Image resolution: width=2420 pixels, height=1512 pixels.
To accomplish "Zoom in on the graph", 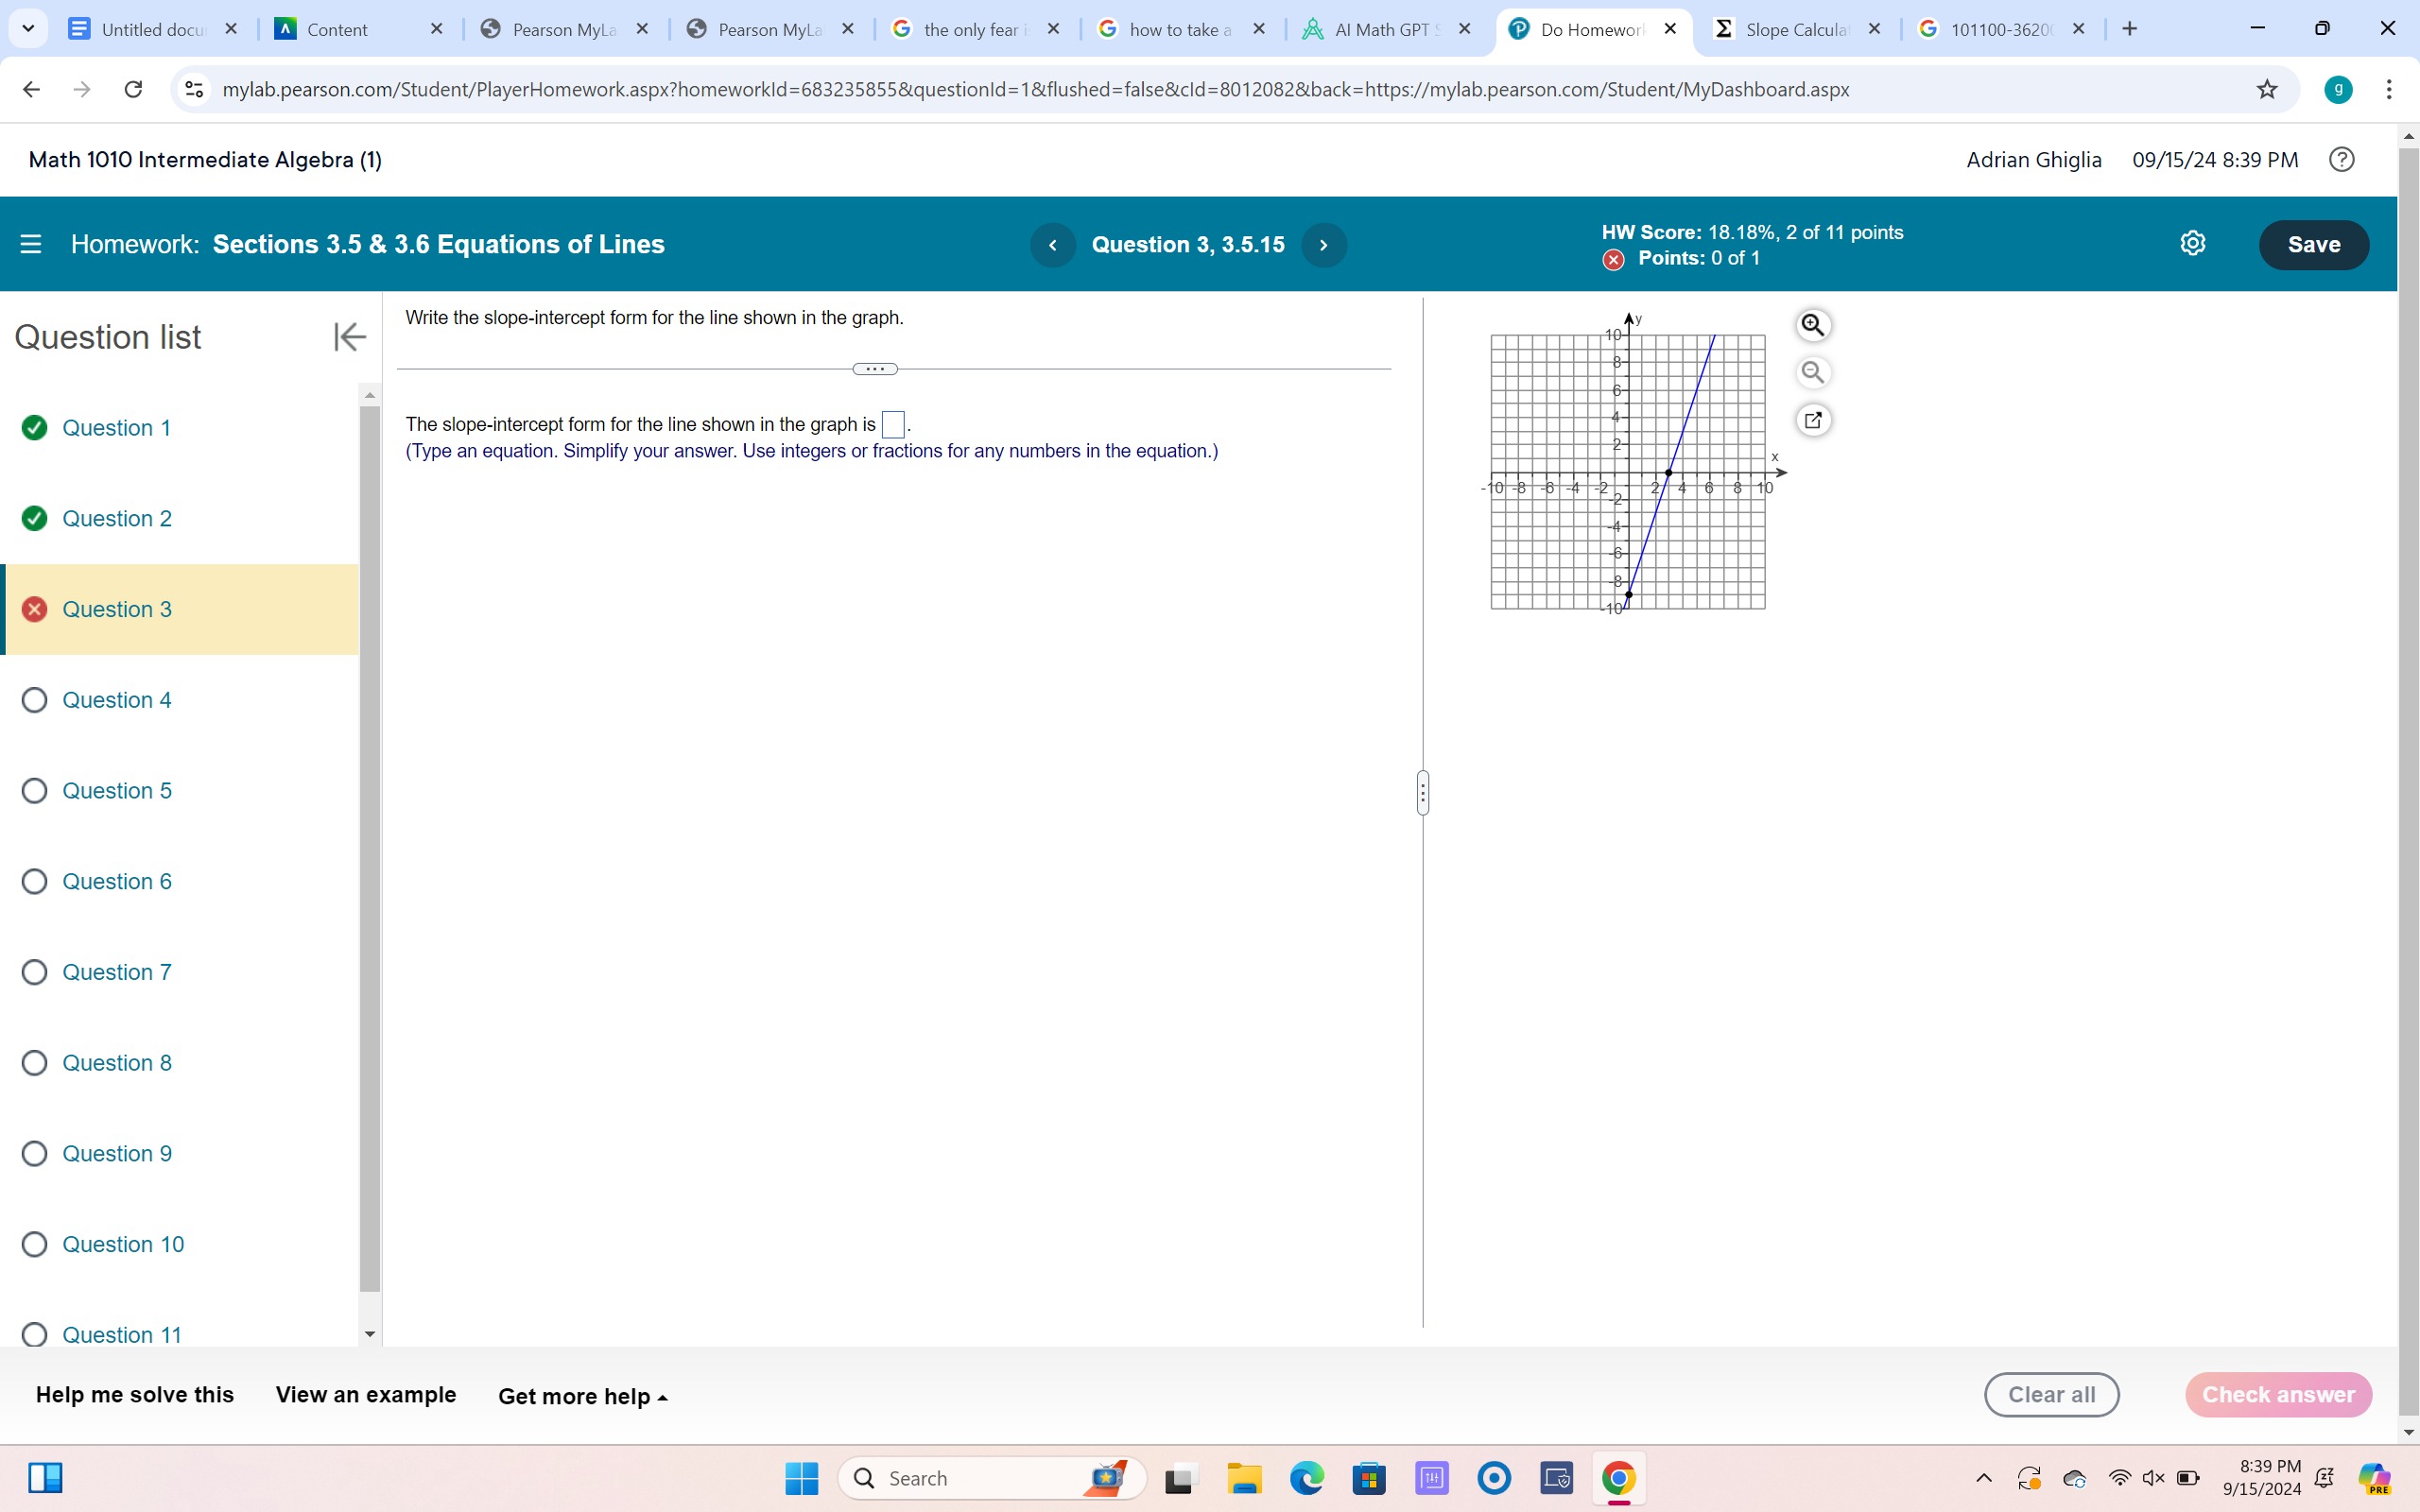I will [x=1812, y=325].
